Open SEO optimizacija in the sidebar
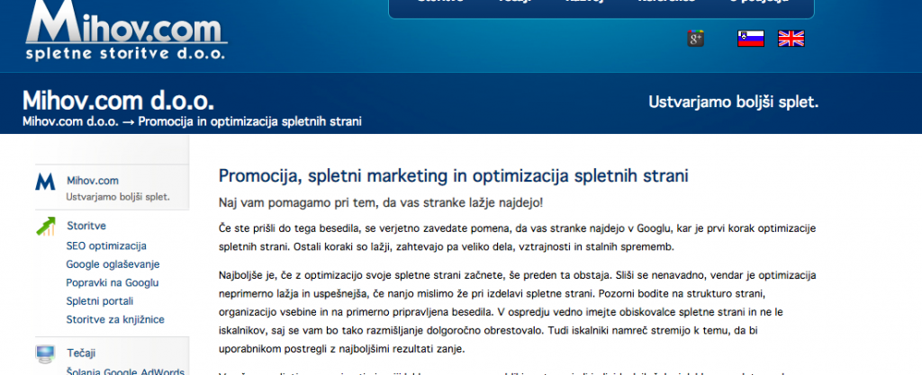This screenshot has height=375, width=922. [x=106, y=246]
